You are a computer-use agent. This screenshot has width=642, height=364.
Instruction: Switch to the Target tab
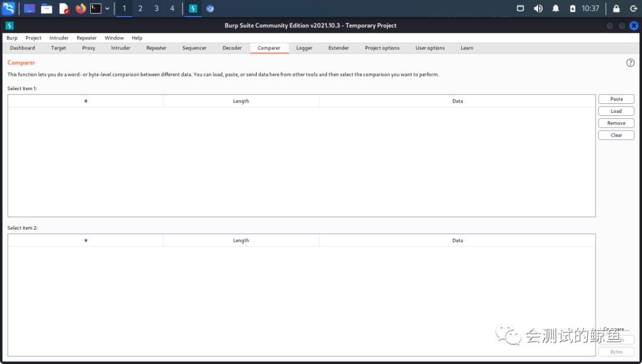click(x=58, y=48)
